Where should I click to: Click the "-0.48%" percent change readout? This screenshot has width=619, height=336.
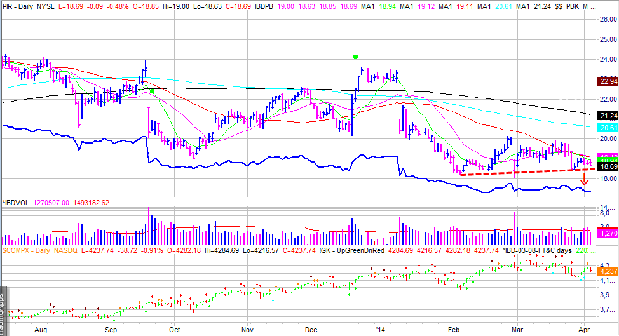118,7
